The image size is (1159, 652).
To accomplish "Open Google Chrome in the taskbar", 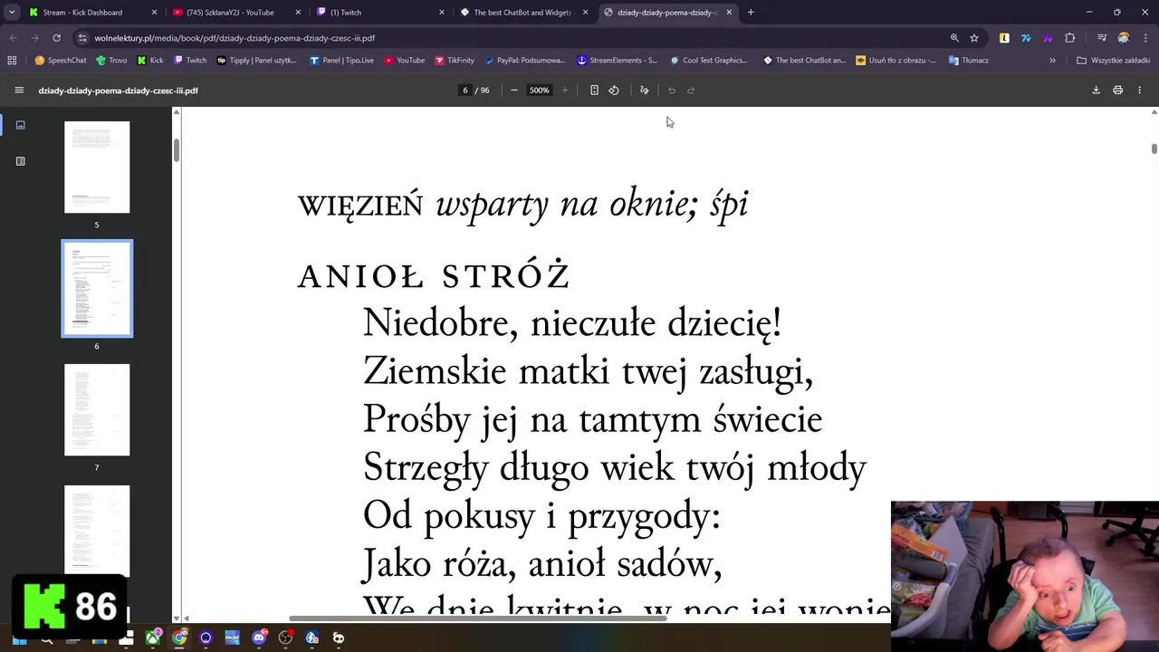I will tap(179, 638).
